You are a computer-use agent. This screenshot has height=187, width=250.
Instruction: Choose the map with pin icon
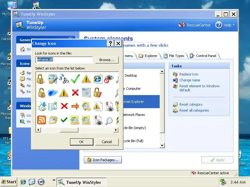coord(52,106)
